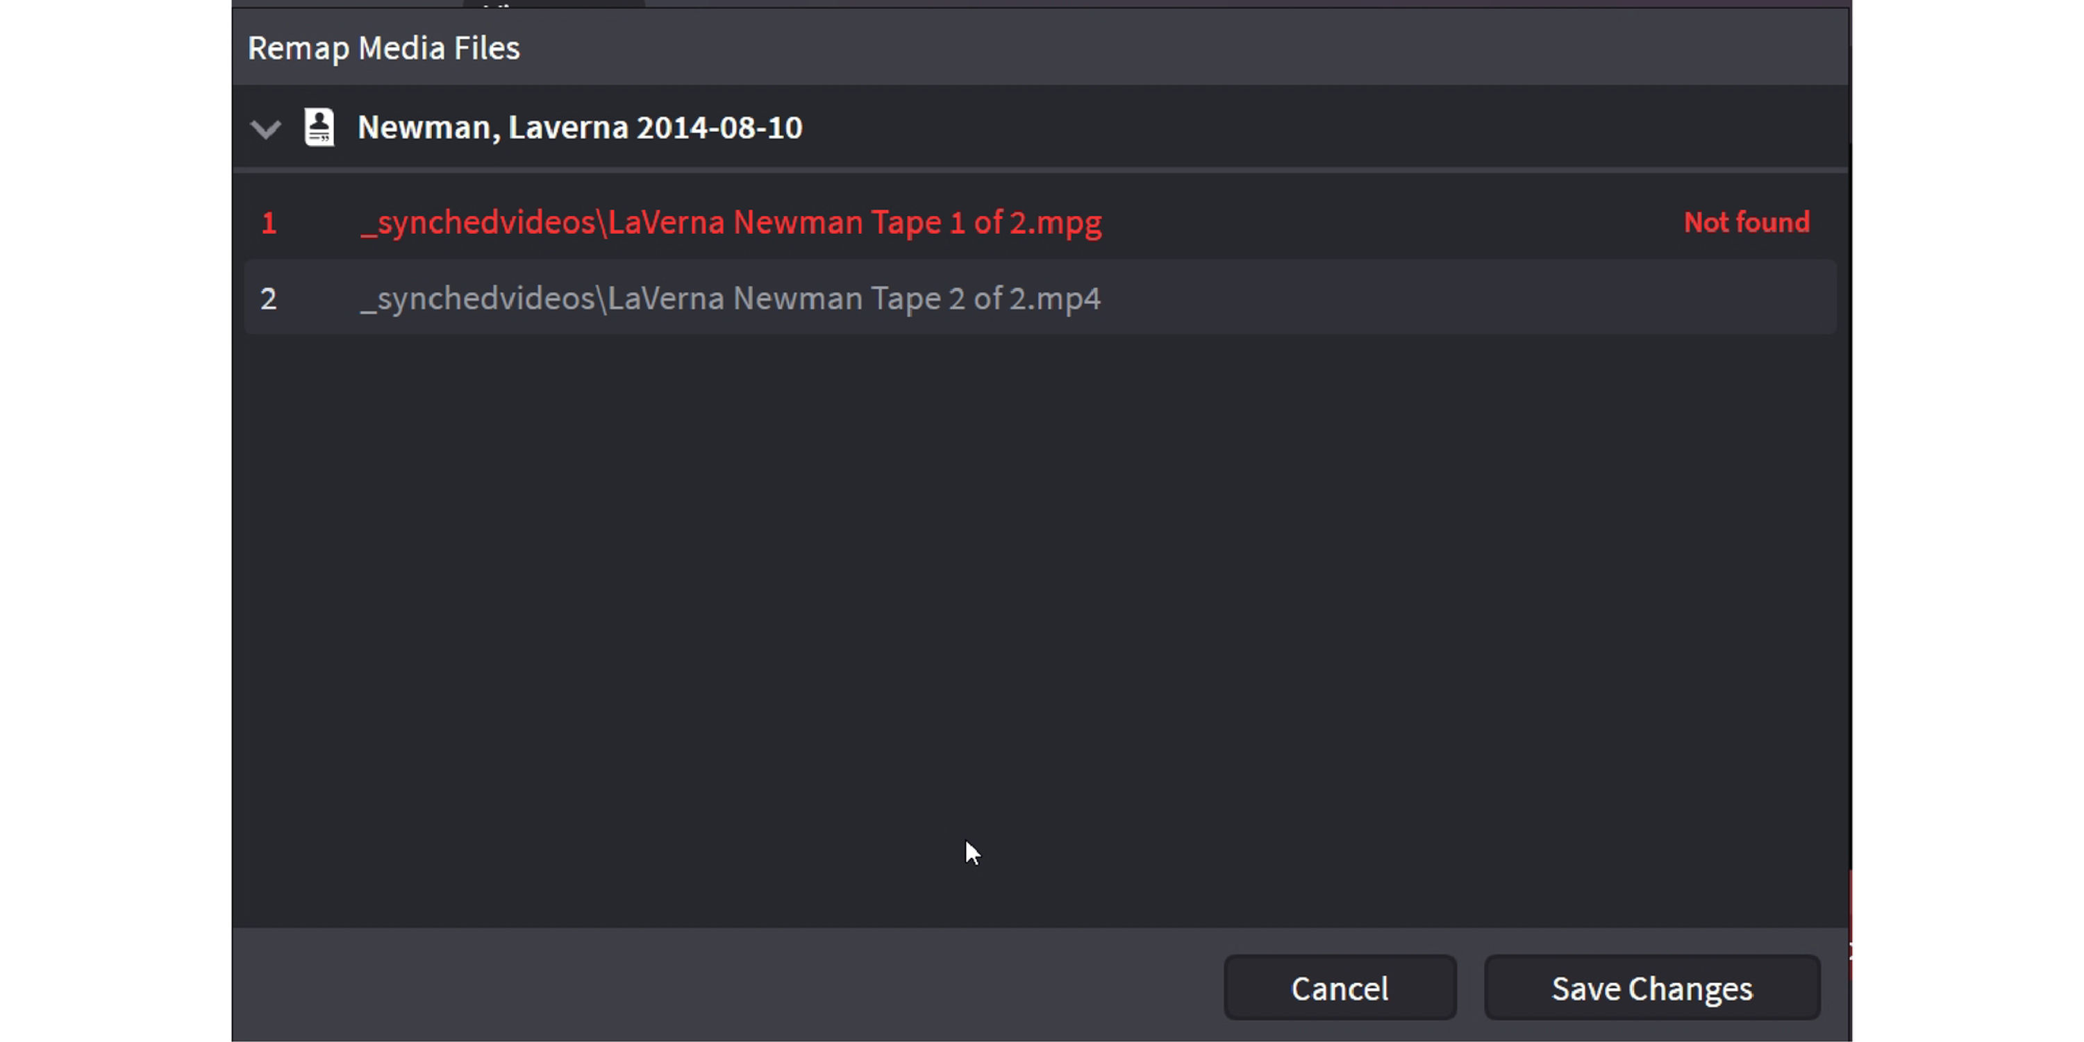Click blank space right of Tape 2 row
This screenshot has height=1042, width=2084.
click(1456, 299)
